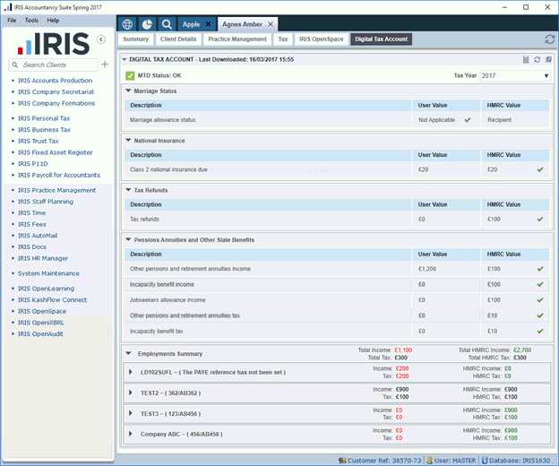Image resolution: width=559 pixels, height=466 pixels.
Task: Open the pie chart dashboard icon
Action: [x=147, y=23]
